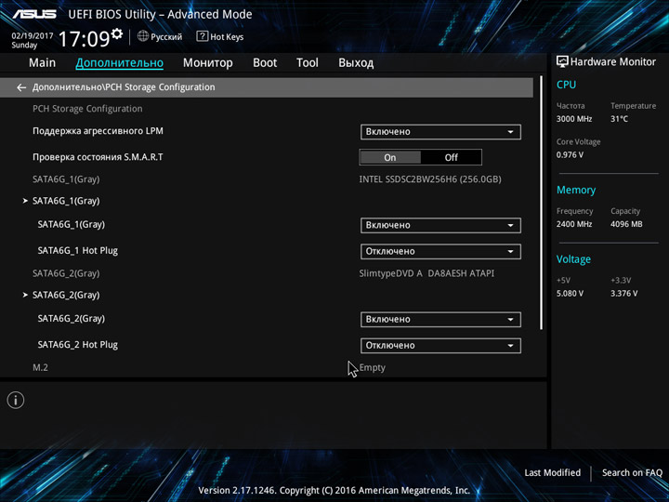
Task: Click the SlimtypeDVD A DA8AESH ATAPI text
Action: click(426, 273)
